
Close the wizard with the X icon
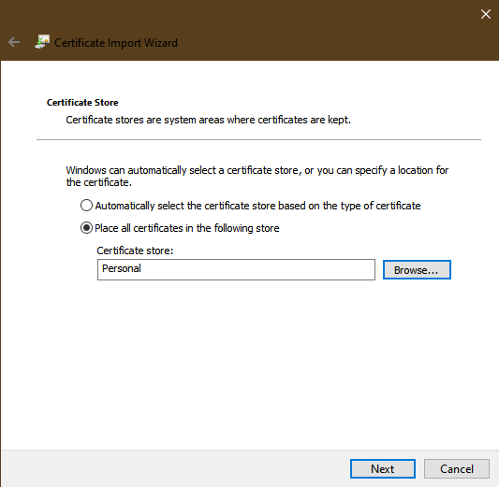coord(486,14)
